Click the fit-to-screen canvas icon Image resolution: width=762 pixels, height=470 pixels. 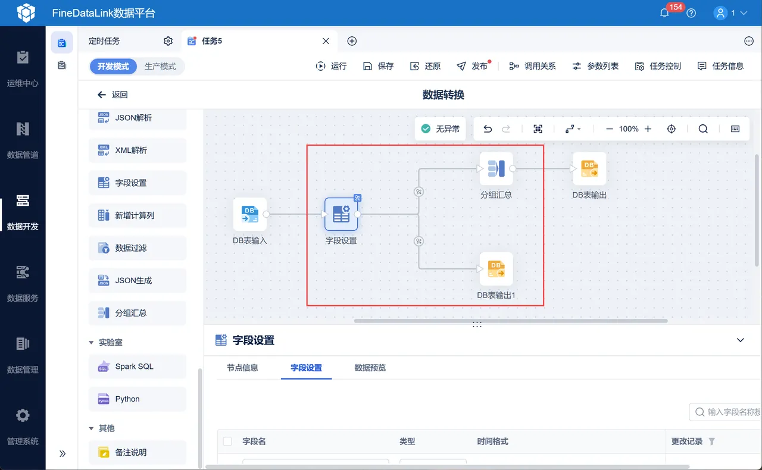(538, 129)
